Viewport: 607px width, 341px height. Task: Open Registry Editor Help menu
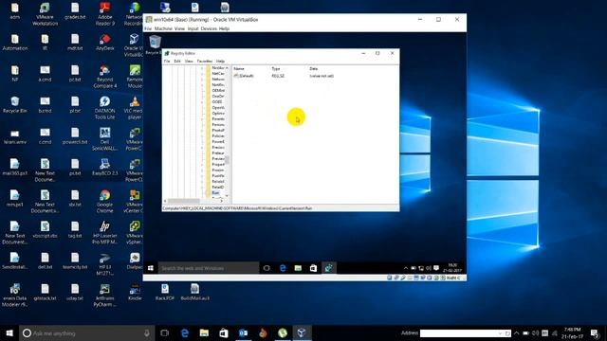(x=220, y=61)
